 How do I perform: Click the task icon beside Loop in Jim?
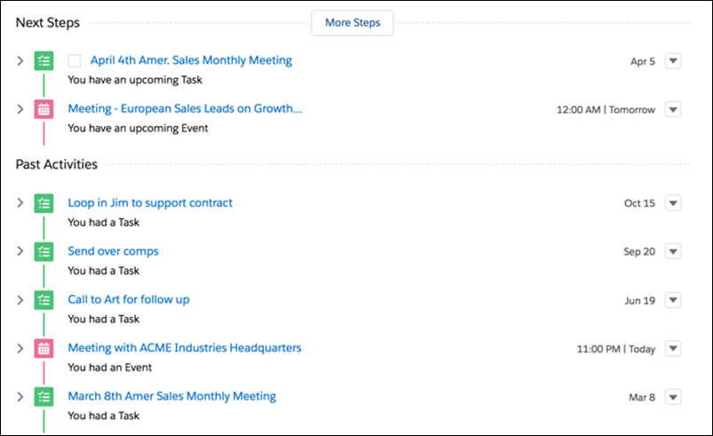tap(44, 203)
